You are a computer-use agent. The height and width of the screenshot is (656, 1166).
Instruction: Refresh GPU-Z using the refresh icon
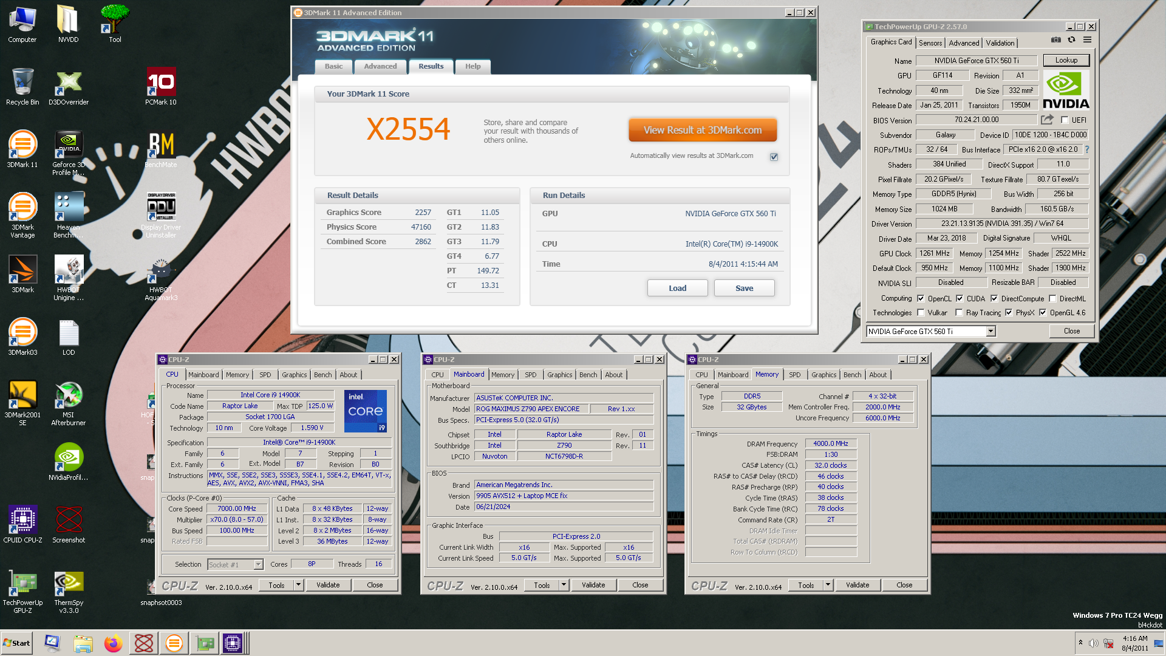1071,40
